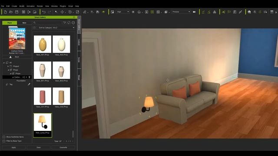Click the Link object tool icon

click(x=85, y=12)
